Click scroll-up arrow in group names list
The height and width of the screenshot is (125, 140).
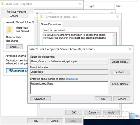tap(114, 35)
